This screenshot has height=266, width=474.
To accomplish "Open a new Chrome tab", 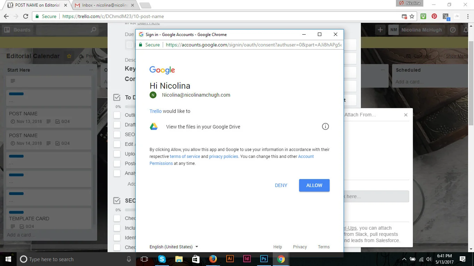I will tap(145, 5).
